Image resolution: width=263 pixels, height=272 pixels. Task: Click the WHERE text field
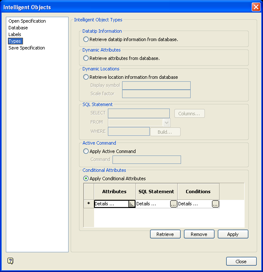(129, 131)
